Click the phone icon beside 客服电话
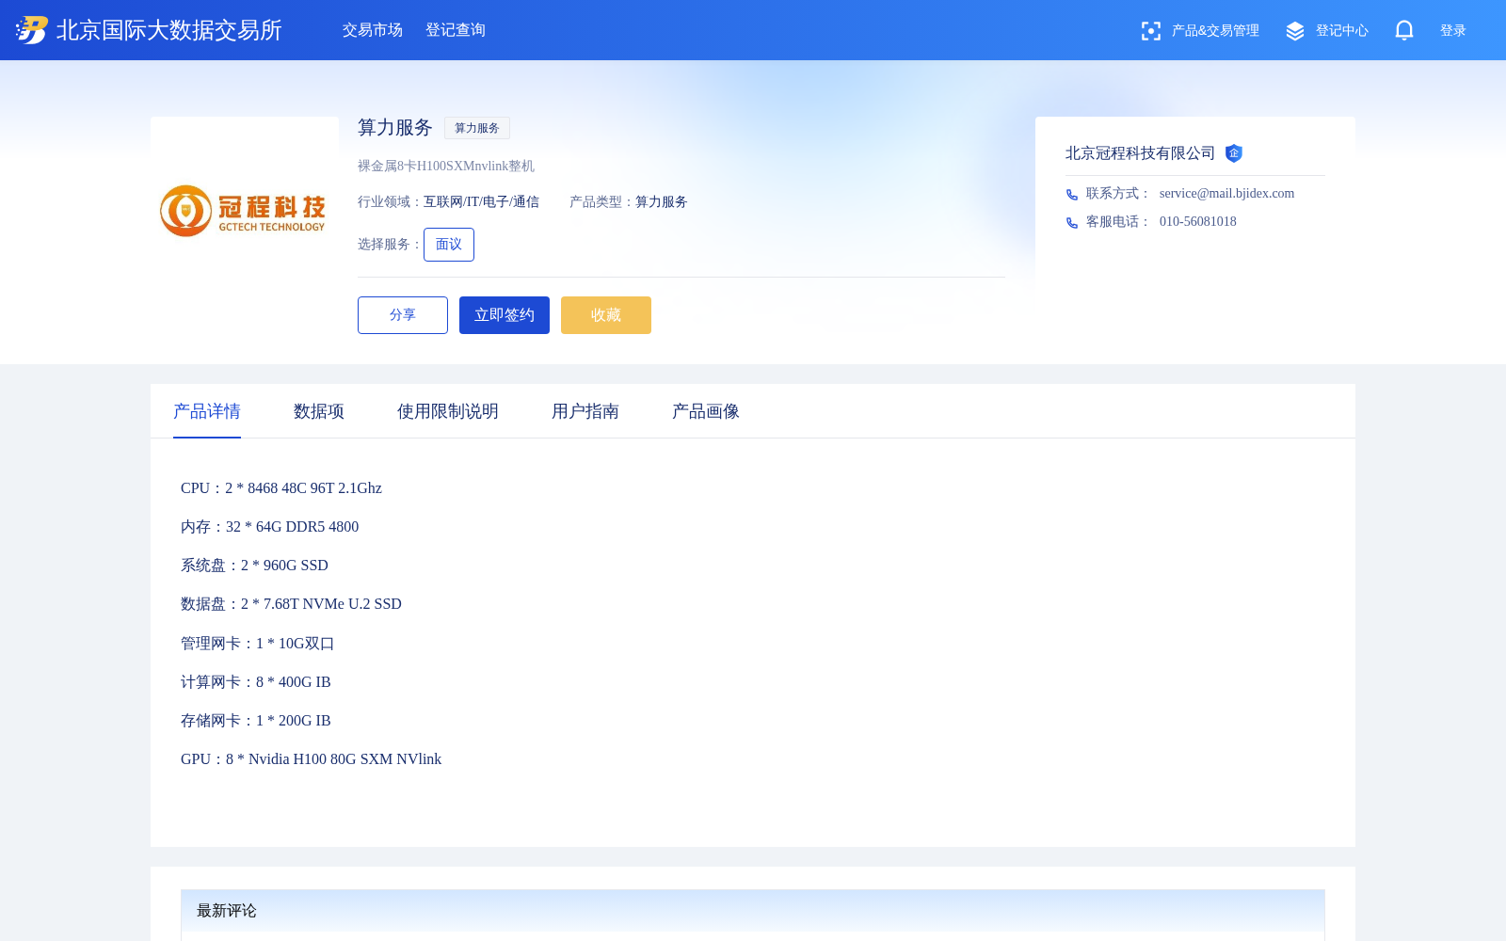Screen dimensions: 1506x941 tap(1072, 223)
